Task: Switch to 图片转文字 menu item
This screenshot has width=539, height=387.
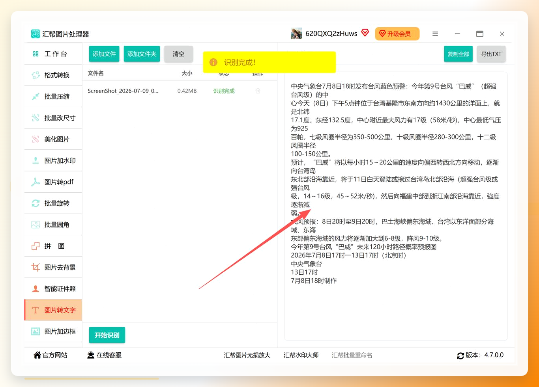Action: (53, 310)
